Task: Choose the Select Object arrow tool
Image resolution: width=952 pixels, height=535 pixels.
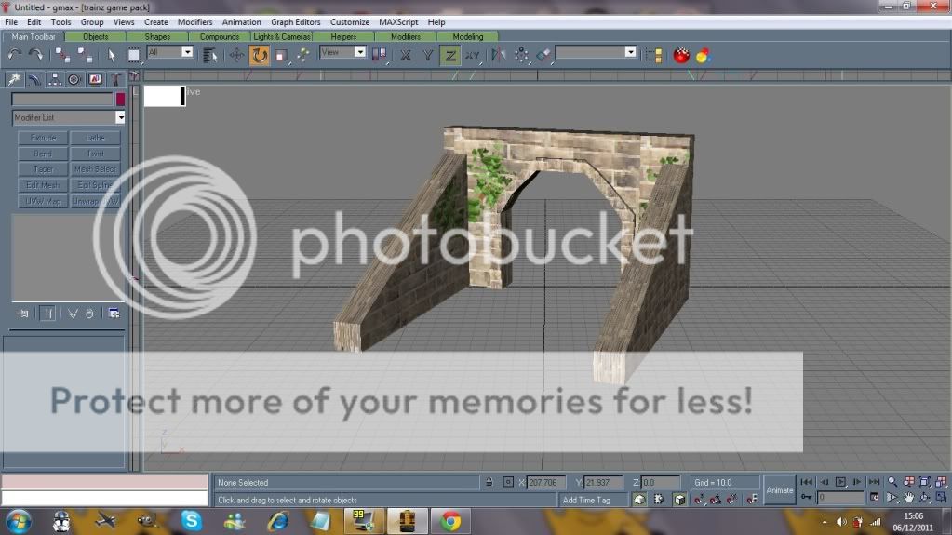Action: click(111, 55)
